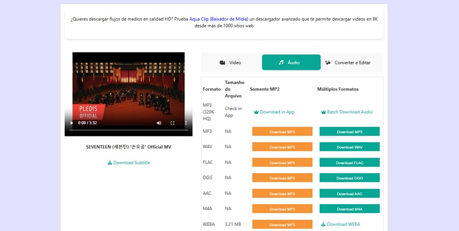Click the green Download OGG button
This screenshot has height=231, width=459.
349,178
